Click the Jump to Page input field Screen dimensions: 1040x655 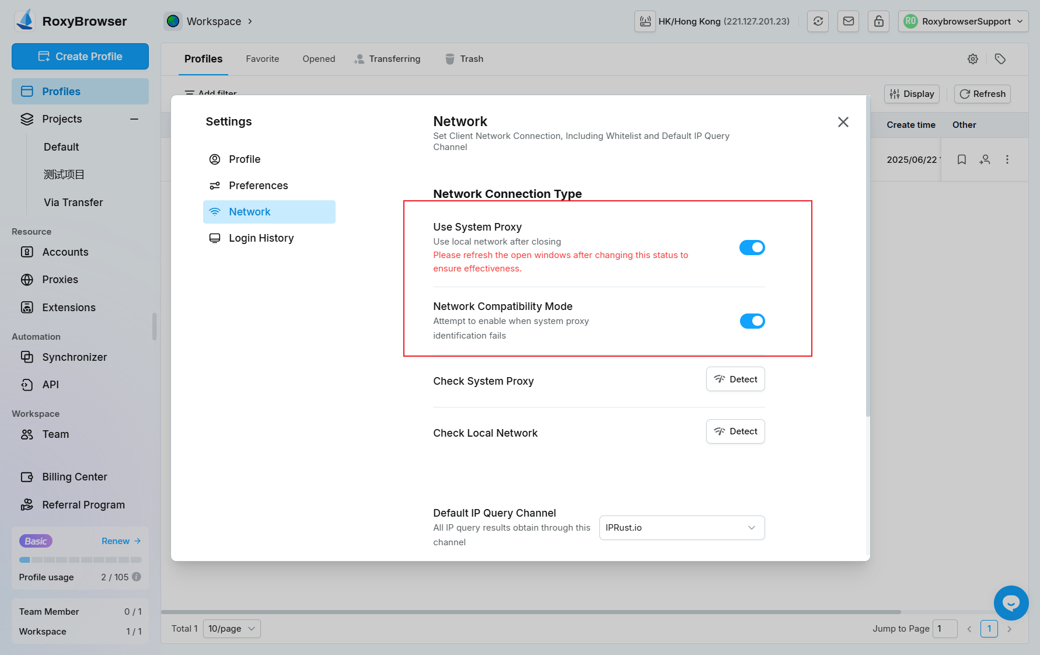pyautogui.click(x=944, y=629)
